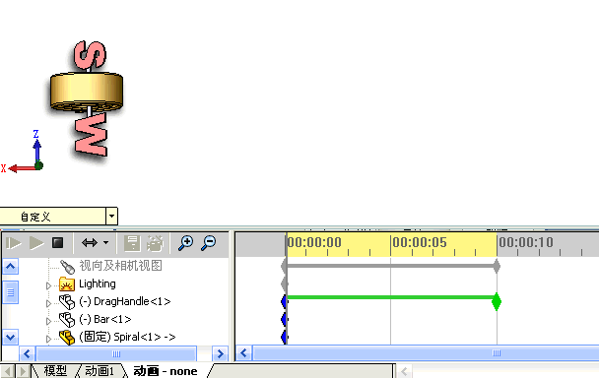Select the Lighting tree item
599x378 pixels.
98,283
